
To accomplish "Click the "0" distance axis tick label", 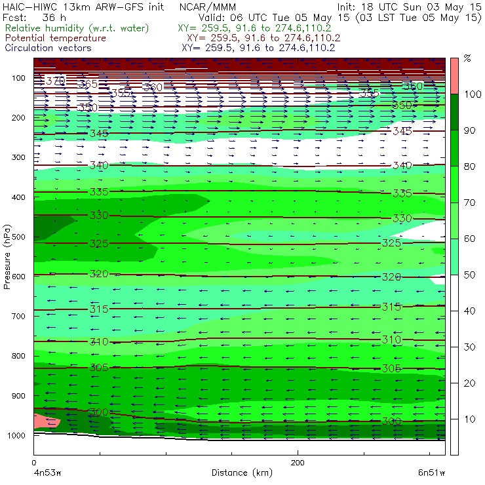I will tap(34, 463).
